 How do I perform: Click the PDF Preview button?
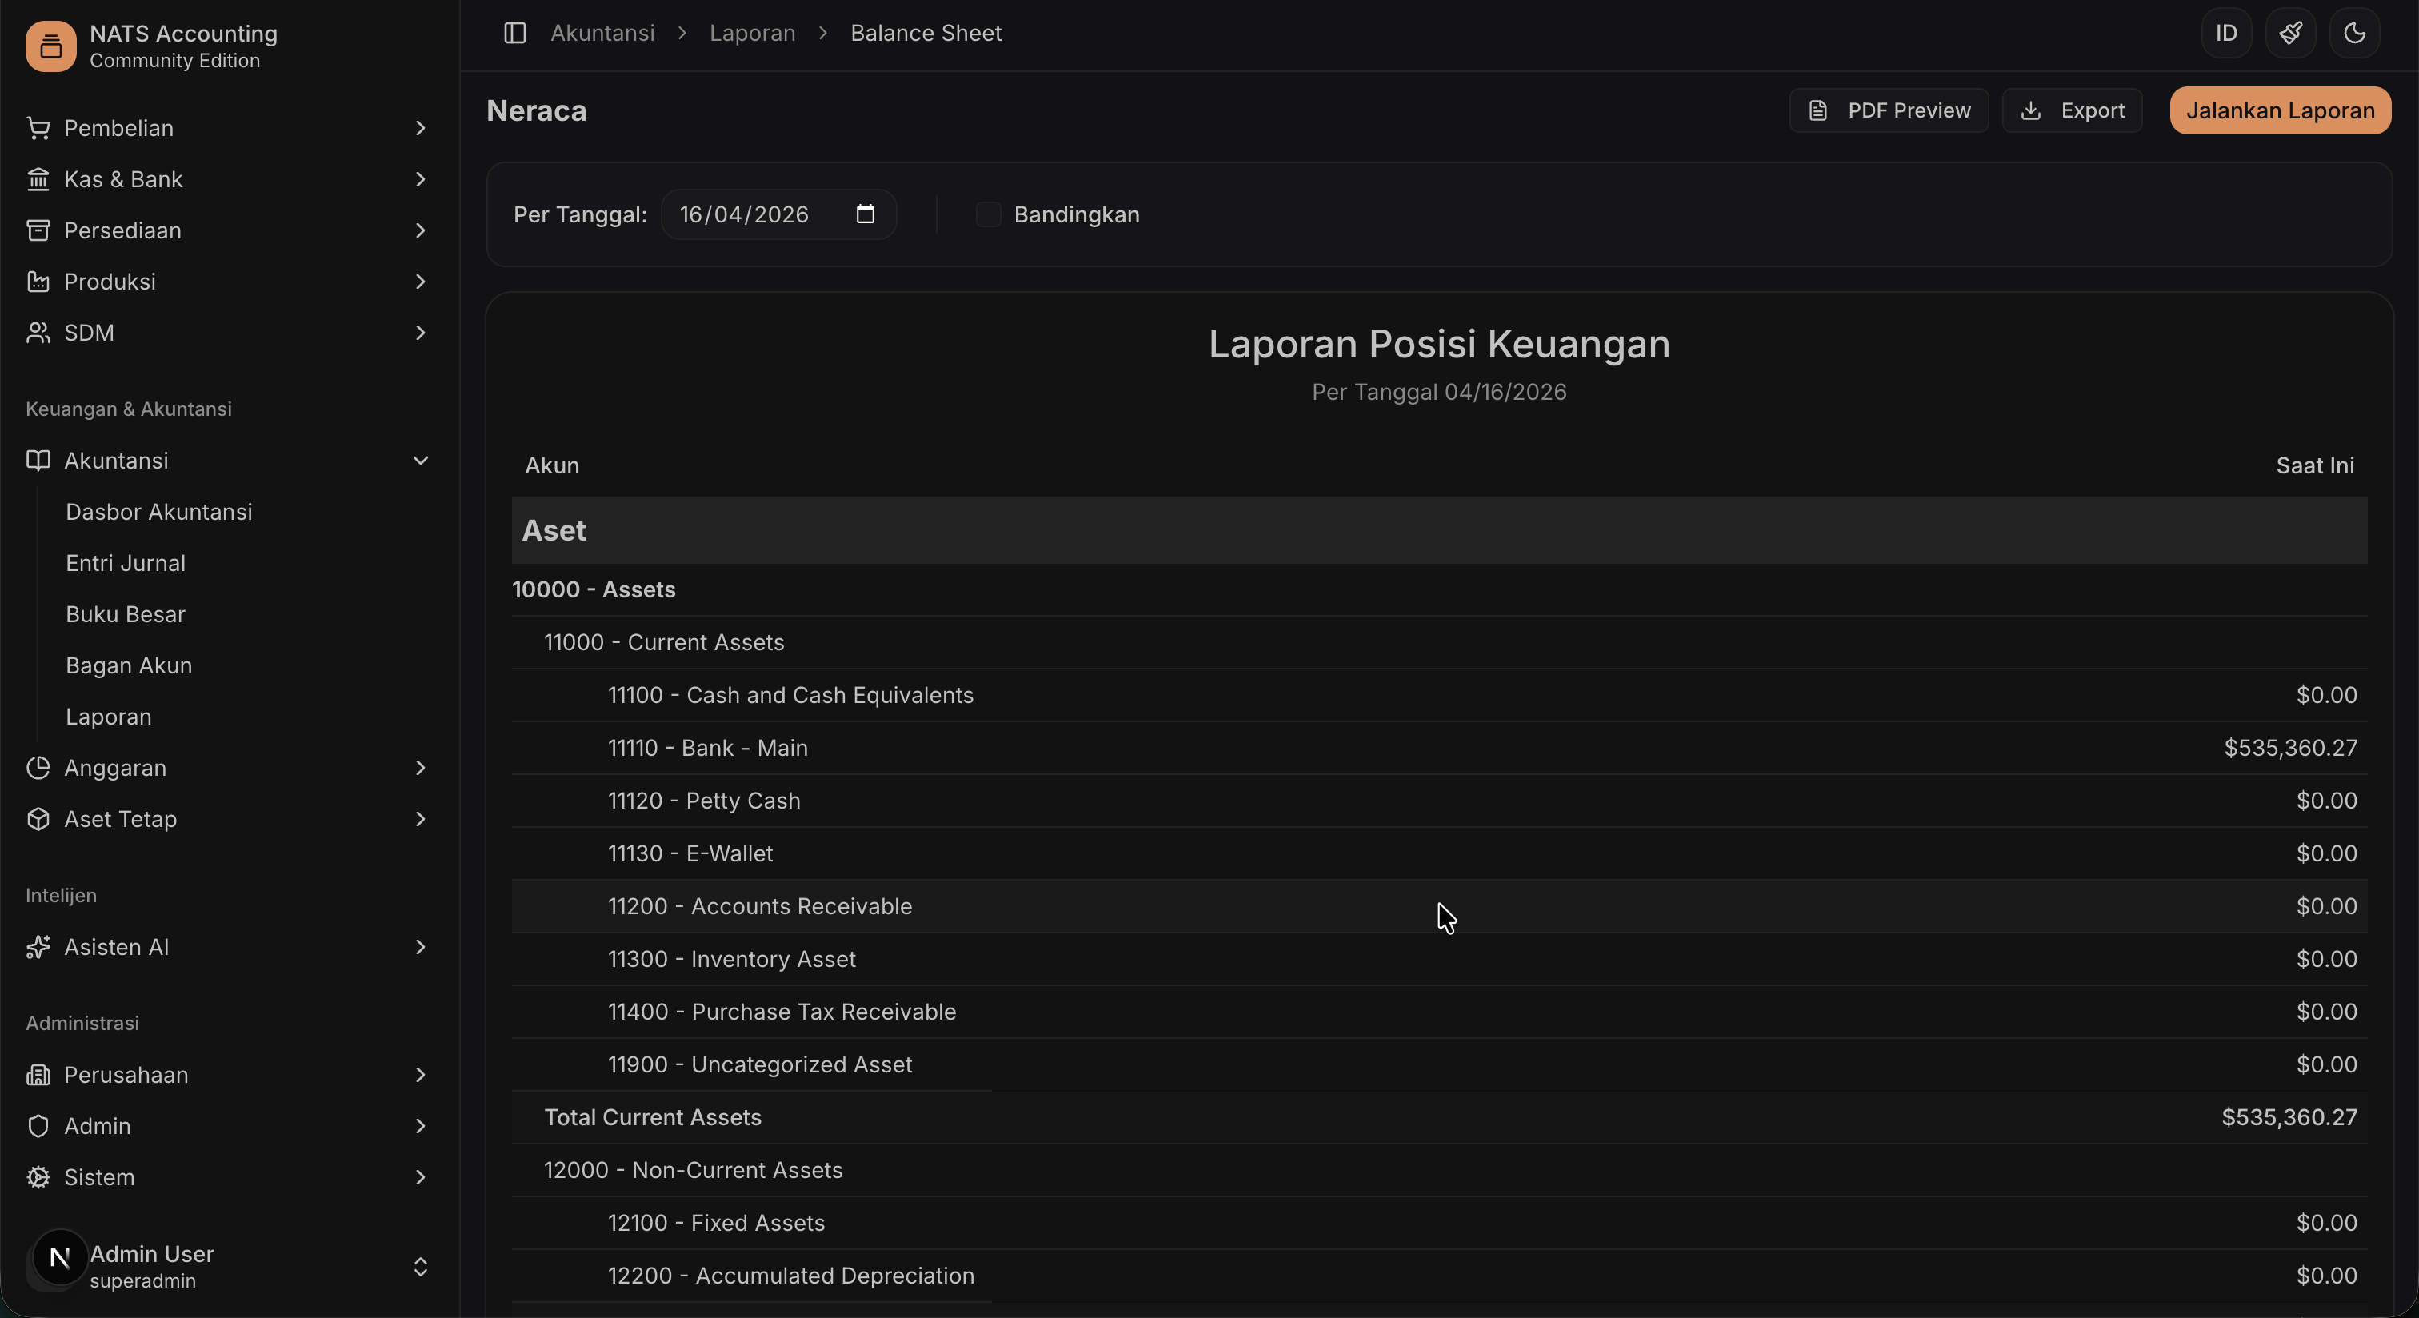[x=1889, y=111]
